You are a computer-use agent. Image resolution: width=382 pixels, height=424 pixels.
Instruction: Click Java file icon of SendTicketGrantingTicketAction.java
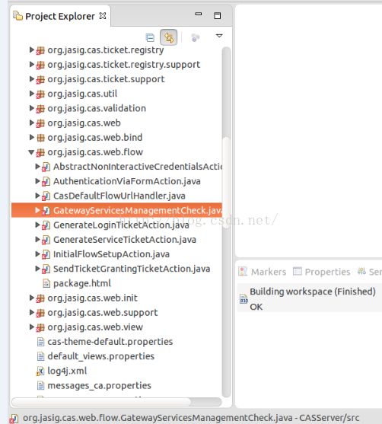coord(46,269)
